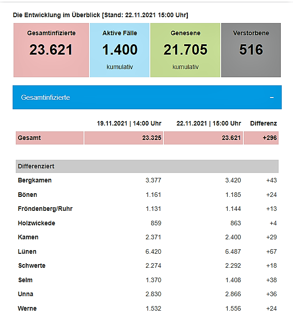Click the Kamen row name
The height and width of the screenshot is (321, 293).
point(28,237)
